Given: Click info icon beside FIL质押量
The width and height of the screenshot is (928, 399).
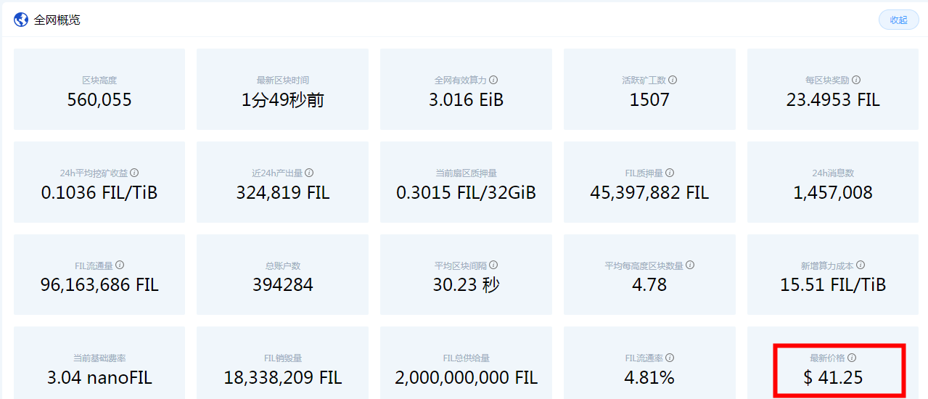Looking at the screenshot, I should [x=670, y=173].
